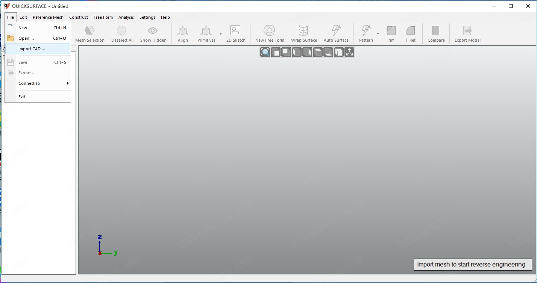Click the Primitives cube icon

click(x=206, y=31)
